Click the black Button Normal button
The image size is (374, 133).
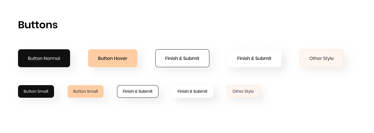(44, 58)
